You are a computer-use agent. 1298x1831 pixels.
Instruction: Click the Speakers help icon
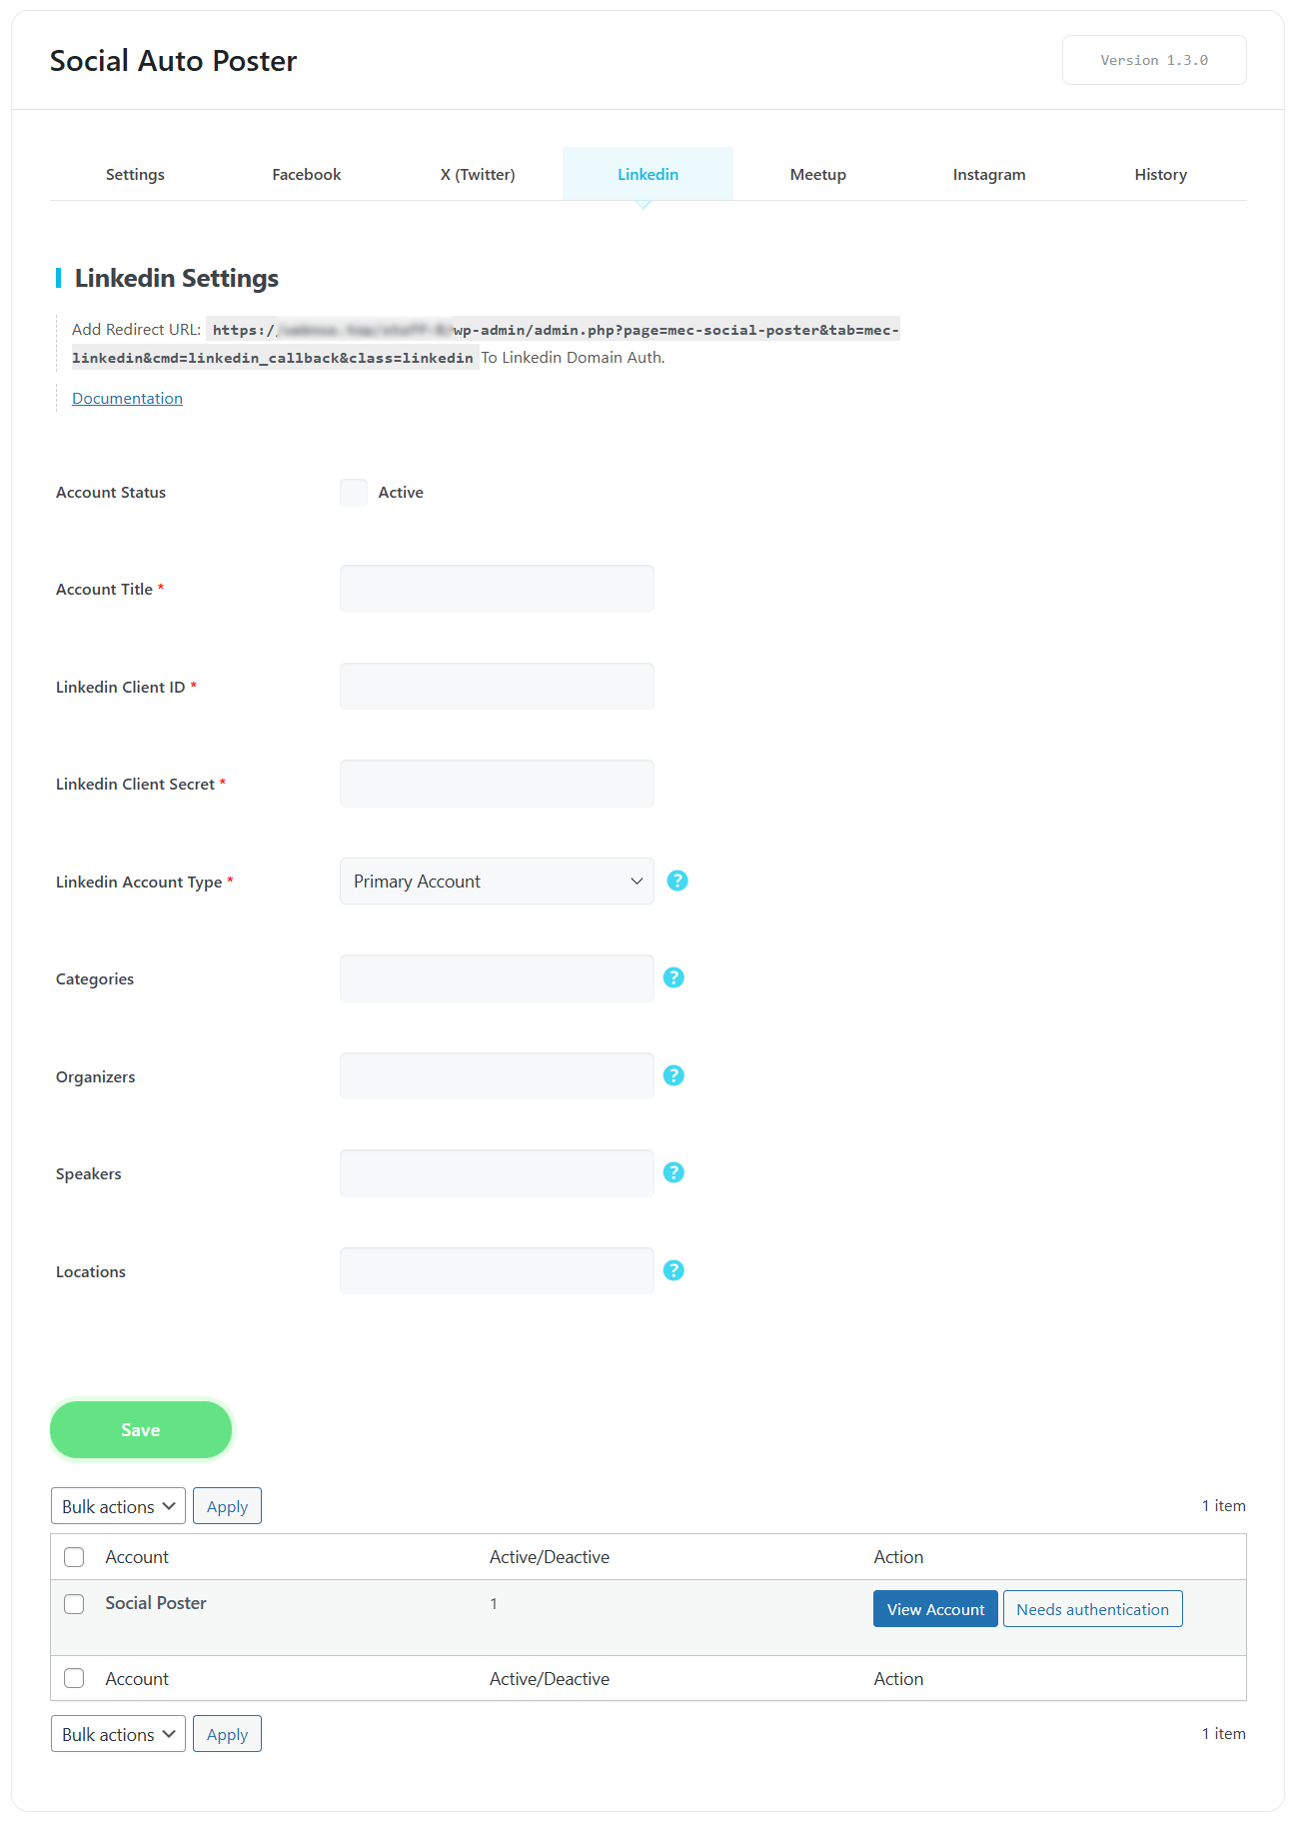point(674,1172)
